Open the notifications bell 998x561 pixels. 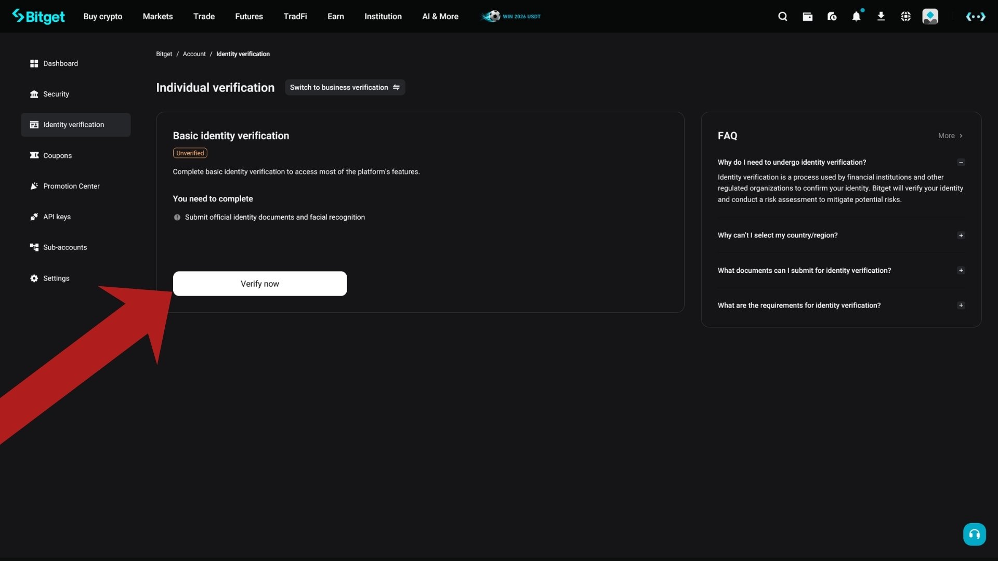[856, 17]
